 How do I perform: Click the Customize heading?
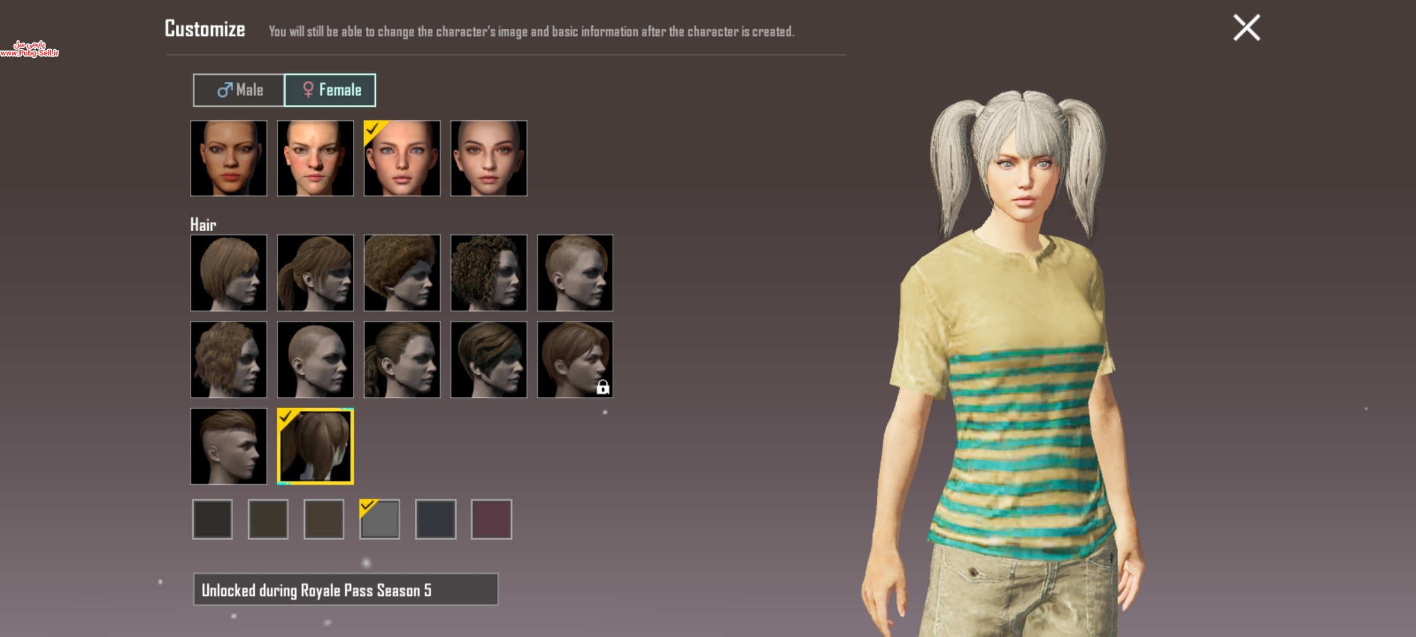(205, 29)
